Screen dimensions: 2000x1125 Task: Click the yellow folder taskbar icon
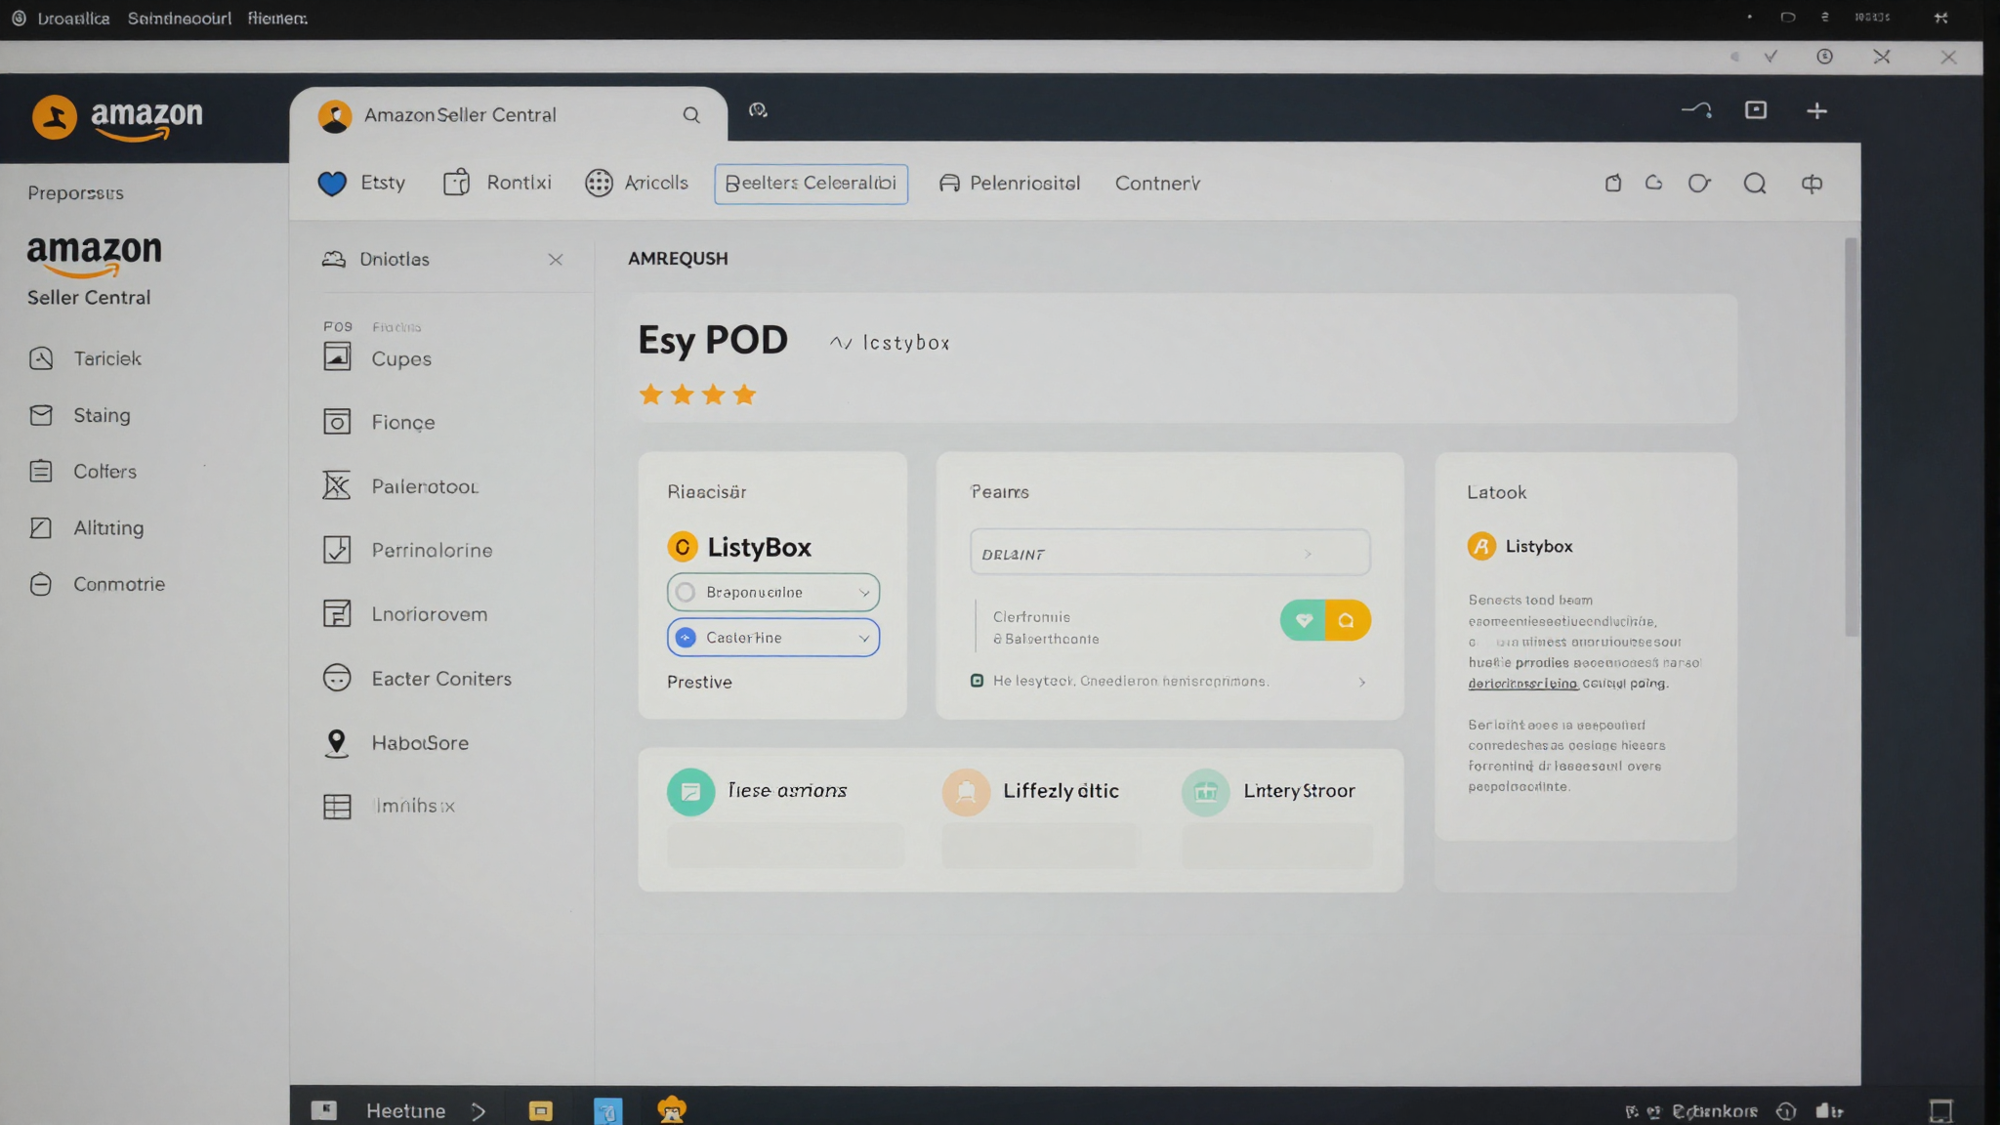coord(540,1110)
